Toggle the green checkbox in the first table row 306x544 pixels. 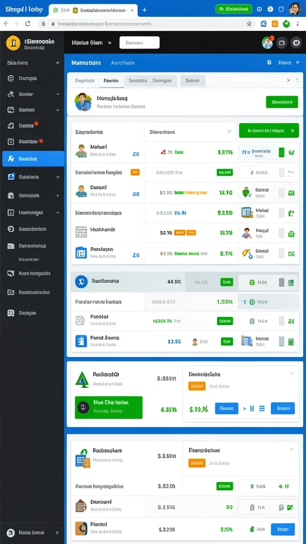(x=282, y=152)
